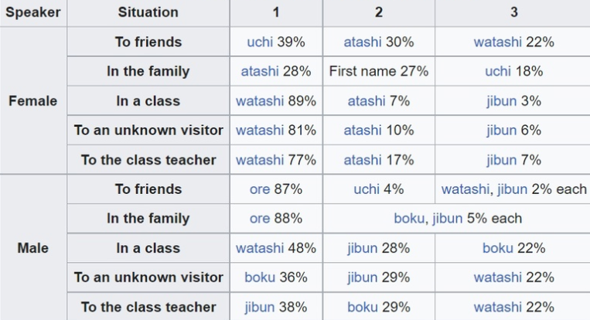Select the Situation column header
The width and height of the screenshot is (590, 320).
pos(148,12)
